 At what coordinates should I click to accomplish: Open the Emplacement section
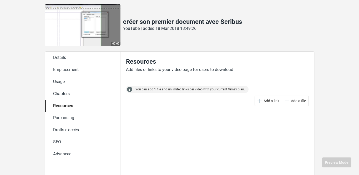83,70
